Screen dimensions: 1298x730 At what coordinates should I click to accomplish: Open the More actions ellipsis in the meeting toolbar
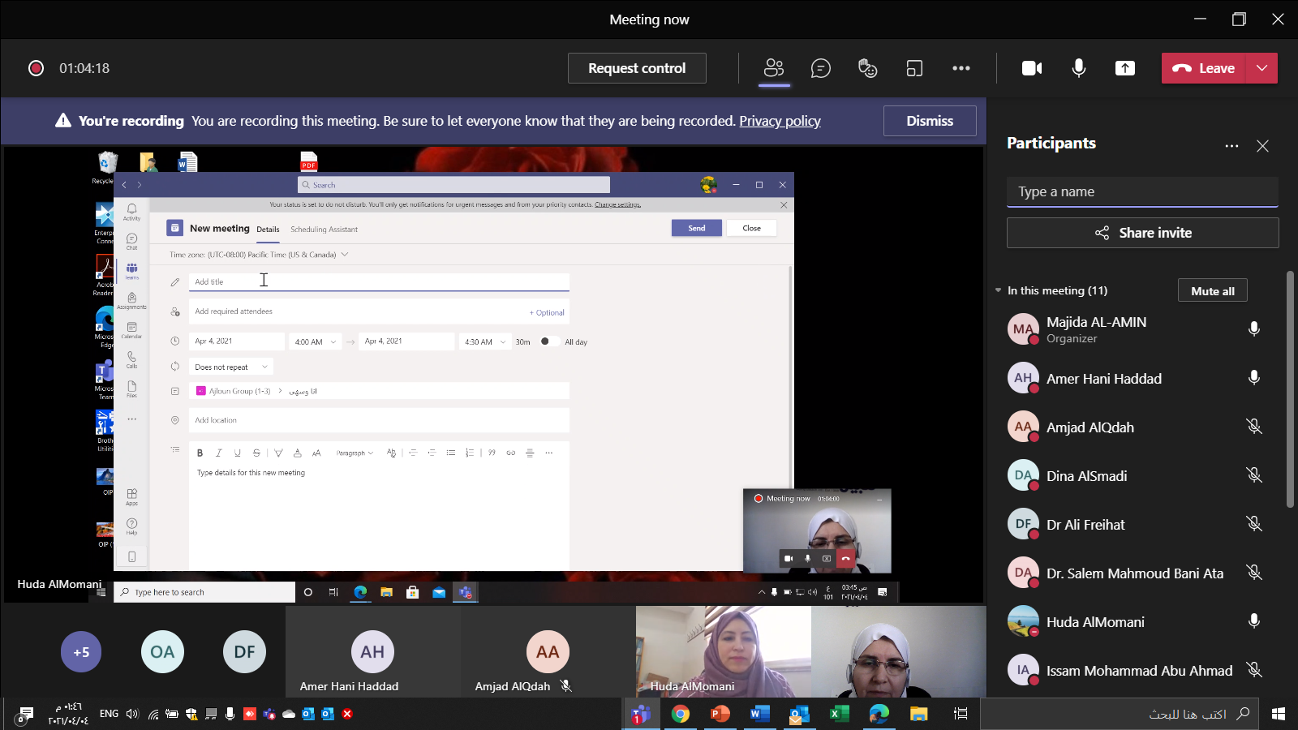[961, 68]
